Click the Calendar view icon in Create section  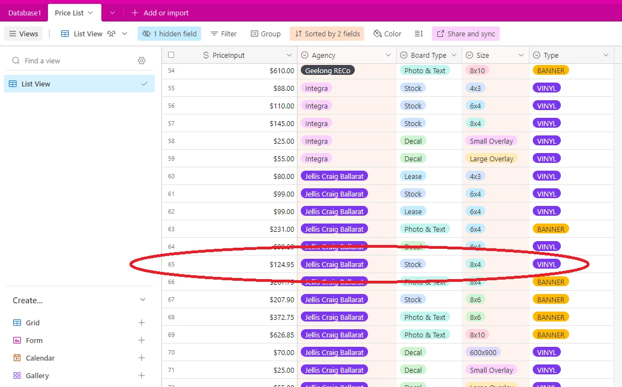[17, 358]
